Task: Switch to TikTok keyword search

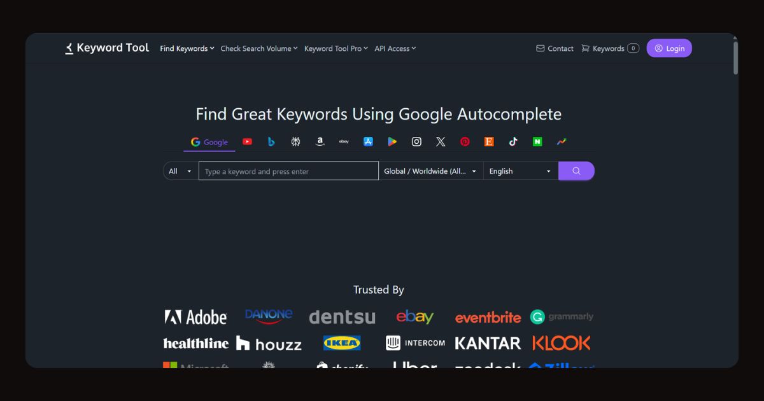Action: click(513, 142)
